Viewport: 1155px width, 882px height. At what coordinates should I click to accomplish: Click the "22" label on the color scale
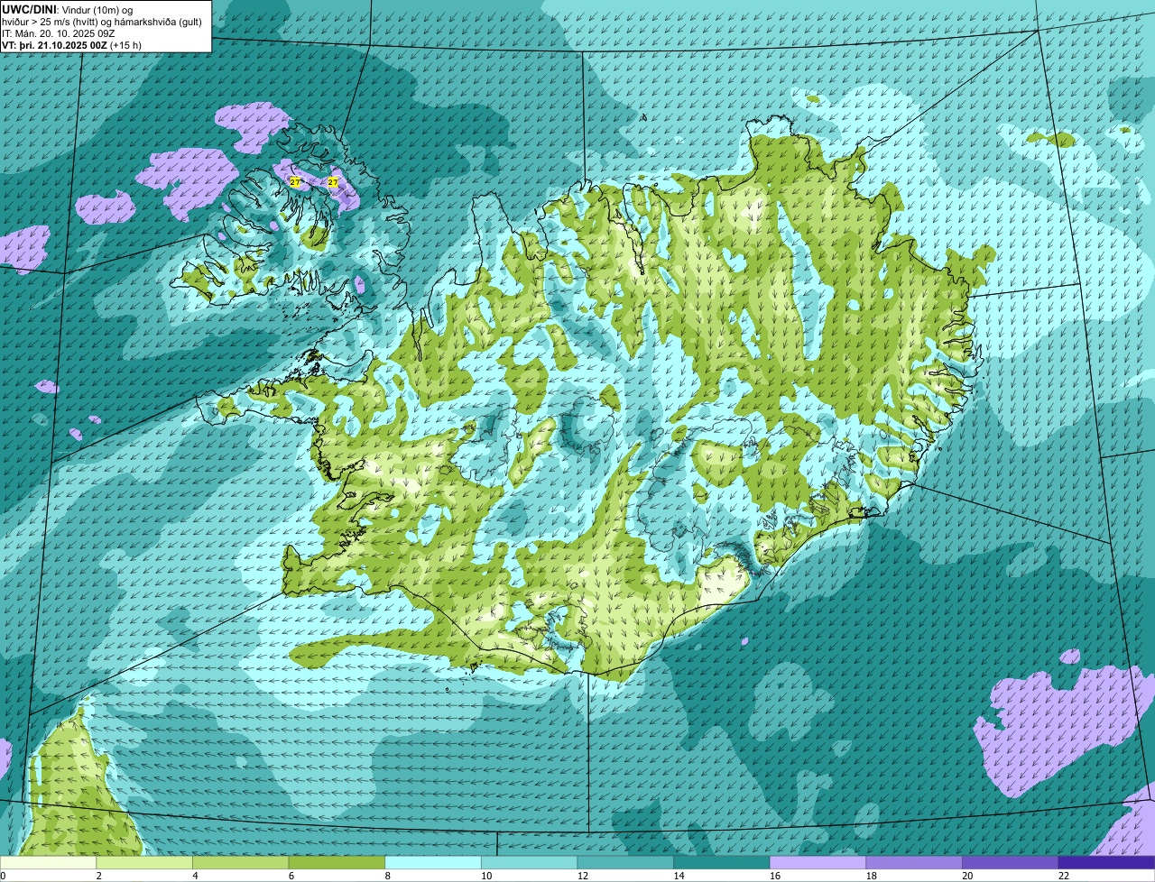tap(1064, 876)
